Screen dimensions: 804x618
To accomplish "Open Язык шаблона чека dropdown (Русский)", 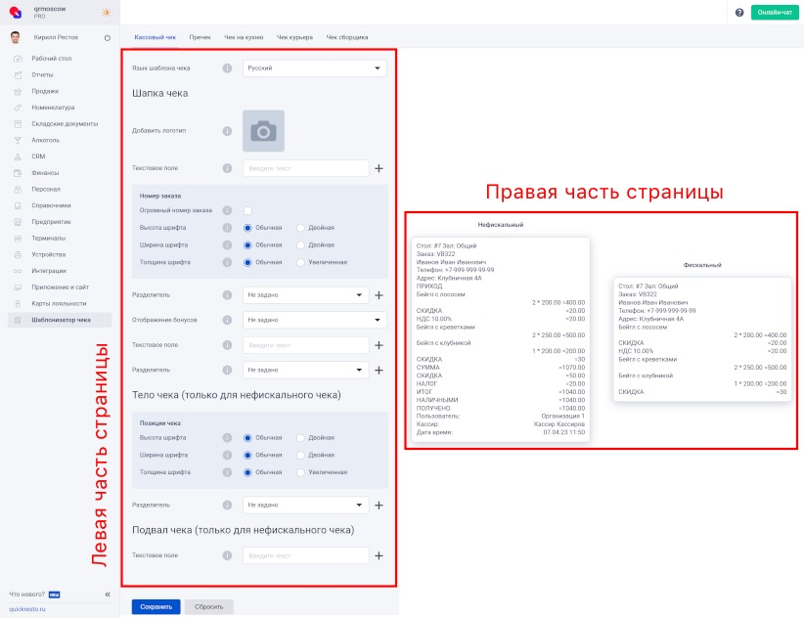I will pyautogui.click(x=314, y=68).
